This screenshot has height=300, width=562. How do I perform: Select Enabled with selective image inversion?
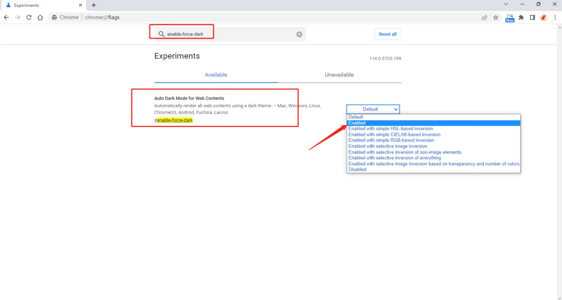click(434, 146)
